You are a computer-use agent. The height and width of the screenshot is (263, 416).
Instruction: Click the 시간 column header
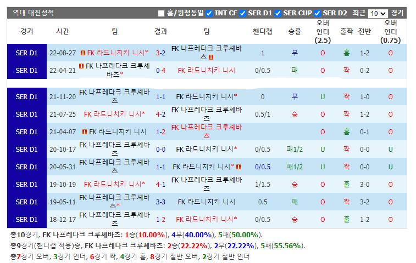[62, 31]
